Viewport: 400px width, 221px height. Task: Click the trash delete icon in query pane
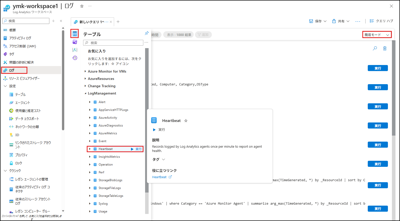pyautogui.click(x=385, y=48)
